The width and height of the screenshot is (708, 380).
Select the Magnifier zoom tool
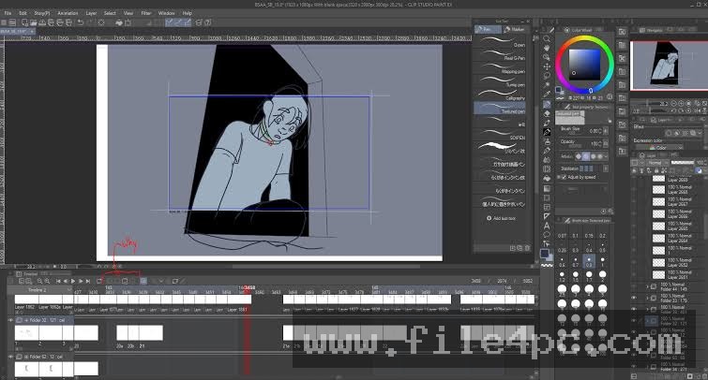tap(547, 38)
